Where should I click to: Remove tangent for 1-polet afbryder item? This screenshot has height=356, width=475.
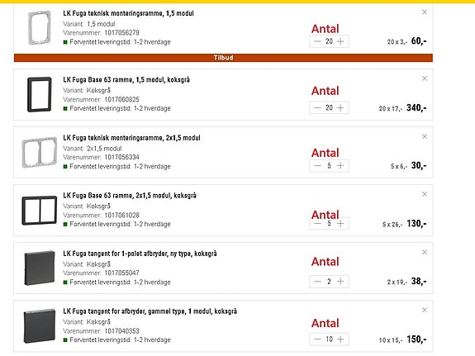tap(425, 252)
